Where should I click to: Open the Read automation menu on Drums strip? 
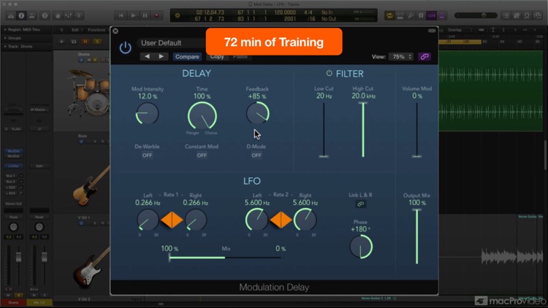tap(13, 217)
